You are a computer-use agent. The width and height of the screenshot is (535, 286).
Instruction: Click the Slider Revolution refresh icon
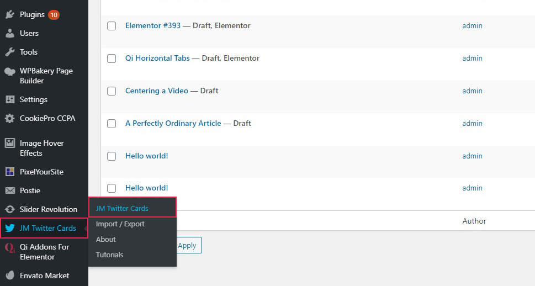(x=10, y=209)
